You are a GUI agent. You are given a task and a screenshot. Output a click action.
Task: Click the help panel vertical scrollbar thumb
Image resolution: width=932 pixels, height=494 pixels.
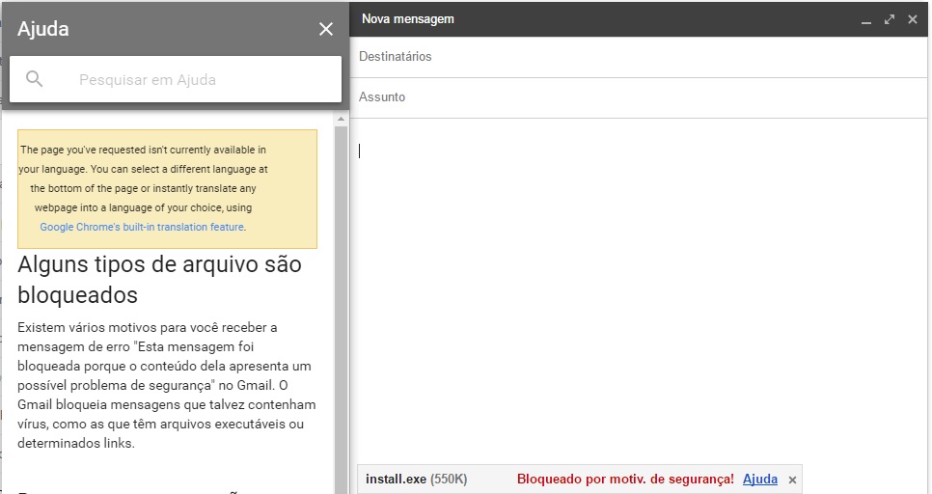tap(341, 289)
